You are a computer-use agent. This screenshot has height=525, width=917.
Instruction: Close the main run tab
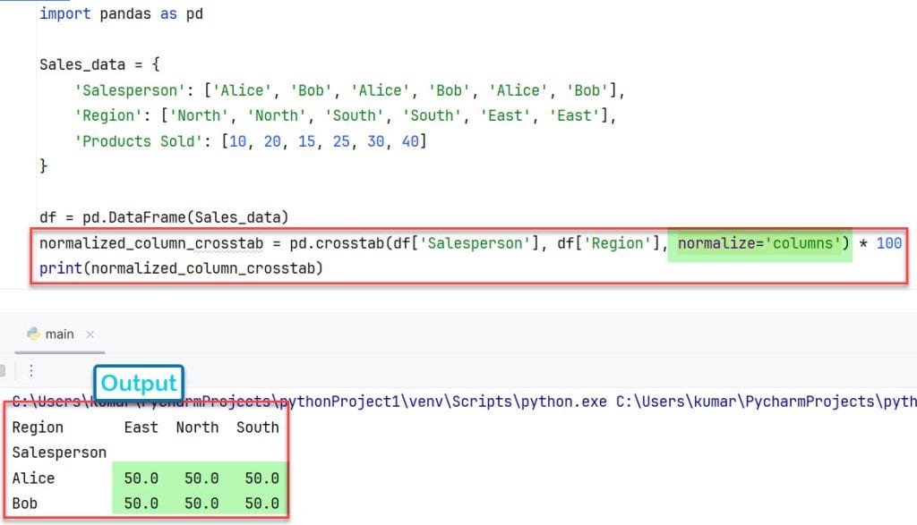click(90, 334)
